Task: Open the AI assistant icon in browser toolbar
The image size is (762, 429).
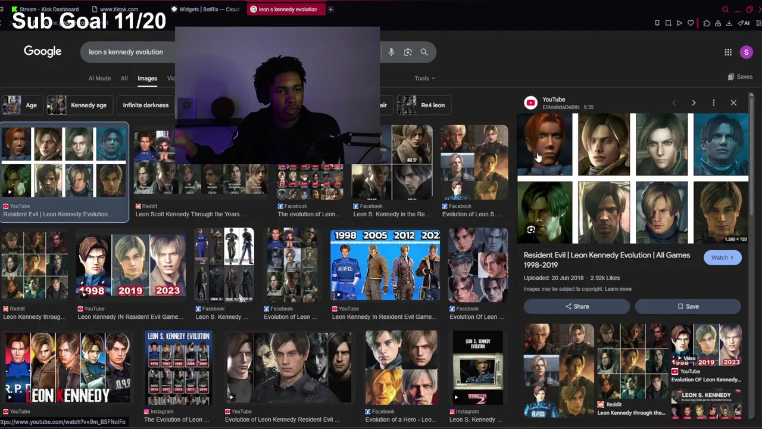Action: (x=744, y=23)
